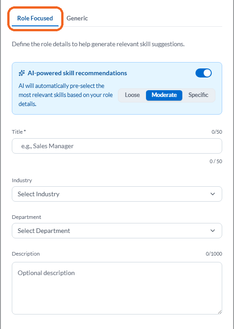Click the Department field label
This screenshot has width=234, height=329.
click(26, 217)
